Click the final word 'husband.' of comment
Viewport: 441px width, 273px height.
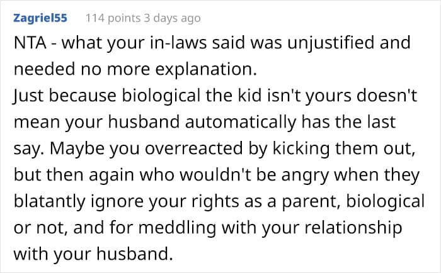tap(134, 254)
